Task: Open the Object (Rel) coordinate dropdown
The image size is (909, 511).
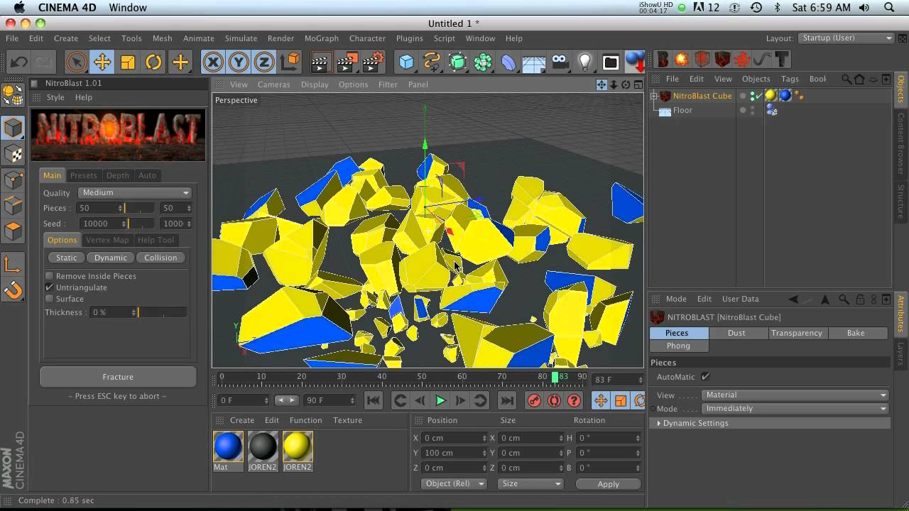Action: pos(453,484)
